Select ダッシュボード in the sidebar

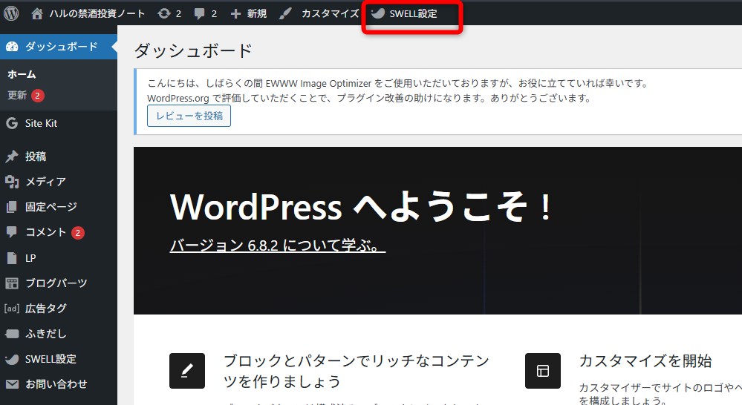click(62, 46)
